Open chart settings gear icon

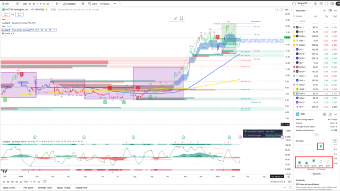coord(321,4)
